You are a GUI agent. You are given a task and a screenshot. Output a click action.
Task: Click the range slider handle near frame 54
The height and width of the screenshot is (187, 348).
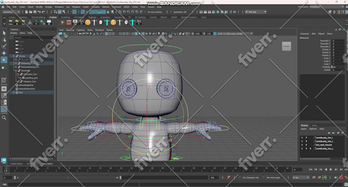click(x=120, y=177)
